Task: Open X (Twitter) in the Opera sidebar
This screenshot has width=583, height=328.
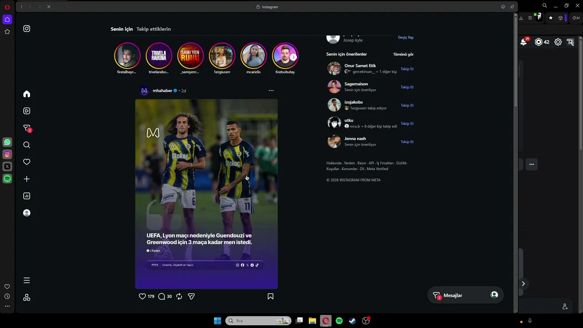Action: [7, 167]
